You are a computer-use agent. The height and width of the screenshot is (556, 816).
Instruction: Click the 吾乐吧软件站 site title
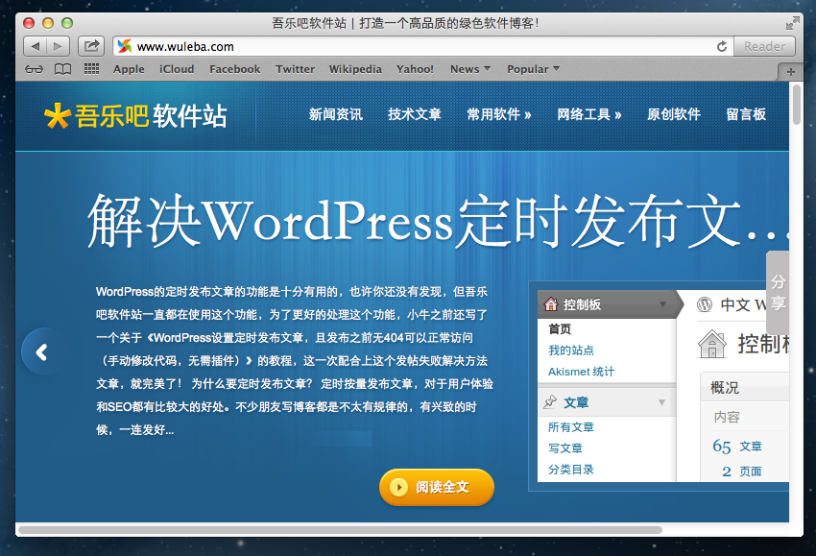click(x=151, y=115)
